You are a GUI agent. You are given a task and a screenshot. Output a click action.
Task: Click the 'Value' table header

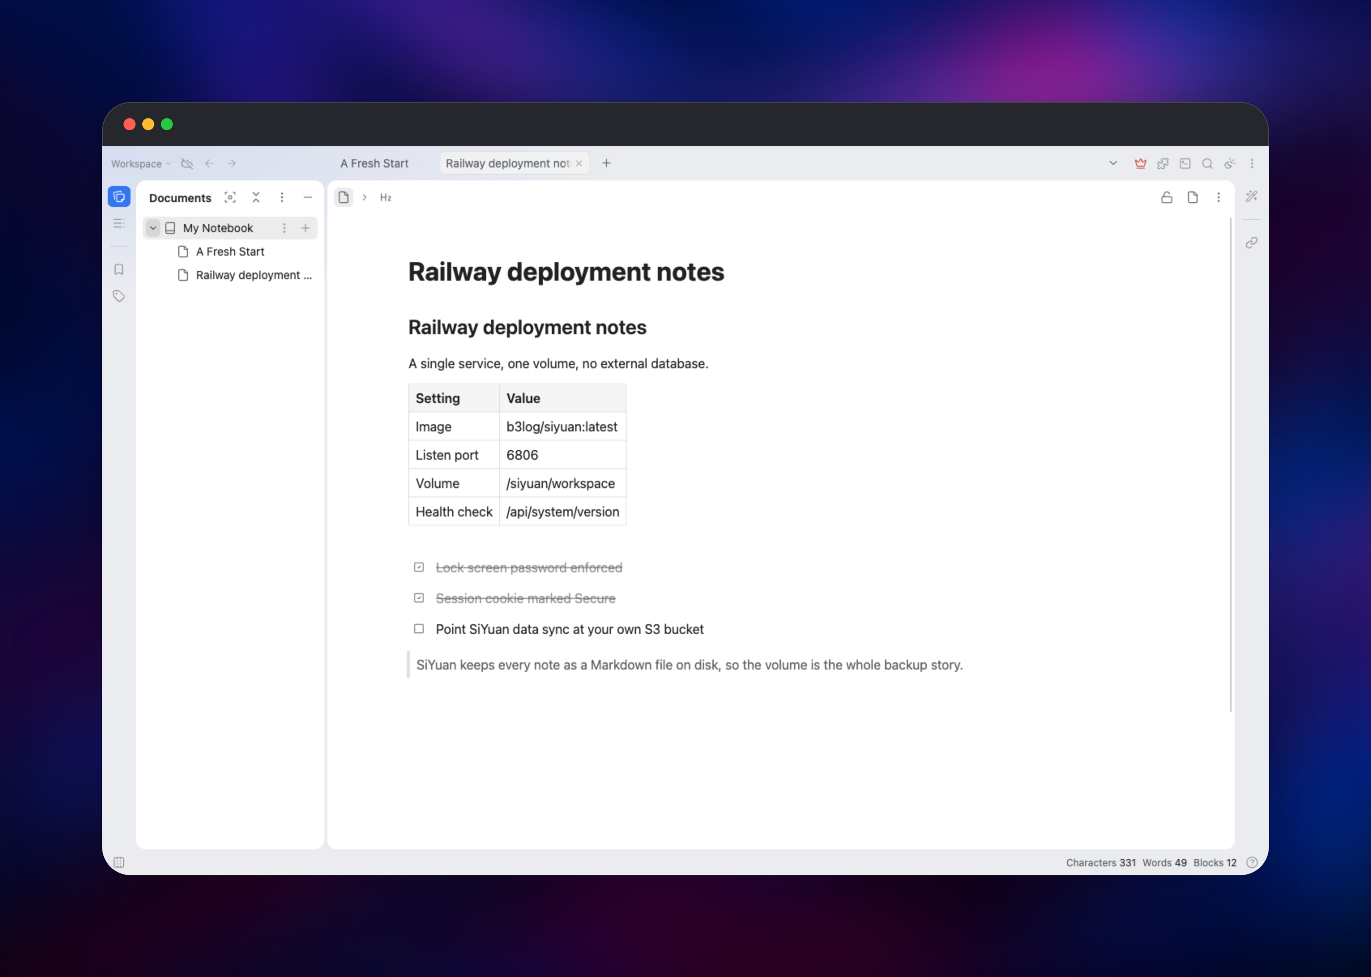click(563, 398)
